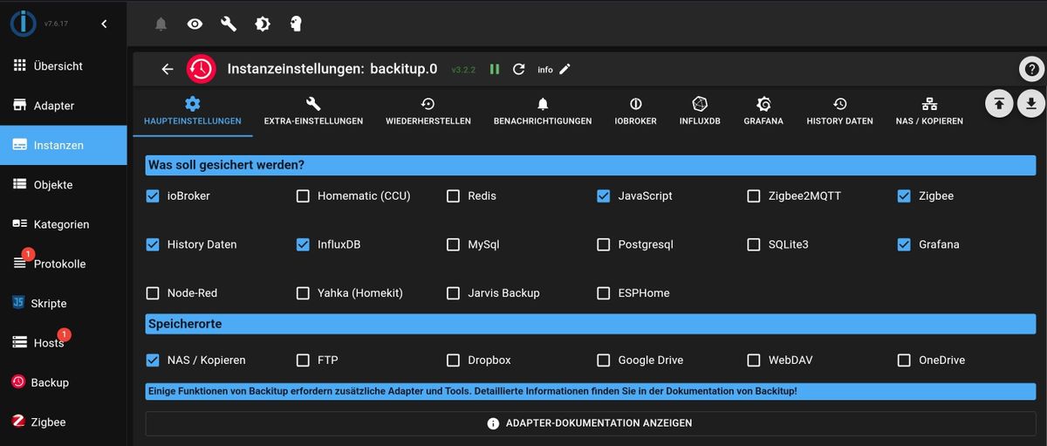
Task: Go back using the left arrow
Action: tap(168, 69)
